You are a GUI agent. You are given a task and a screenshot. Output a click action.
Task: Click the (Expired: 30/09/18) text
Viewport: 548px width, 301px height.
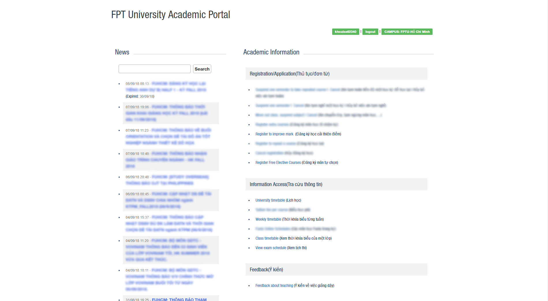(140, 96)
